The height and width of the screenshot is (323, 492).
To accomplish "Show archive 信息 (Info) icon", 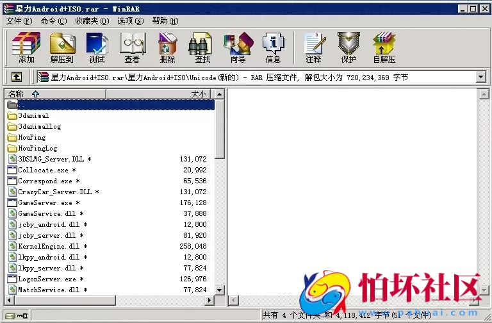I will point(273,47).
